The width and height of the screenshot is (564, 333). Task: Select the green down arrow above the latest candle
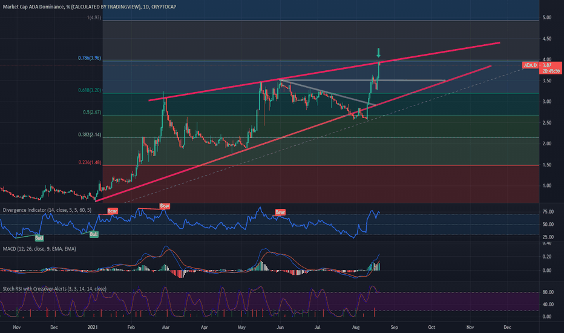coord(378,53)
